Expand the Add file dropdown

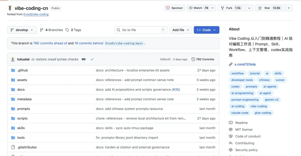pyautogui.click(x=181, y=30)
